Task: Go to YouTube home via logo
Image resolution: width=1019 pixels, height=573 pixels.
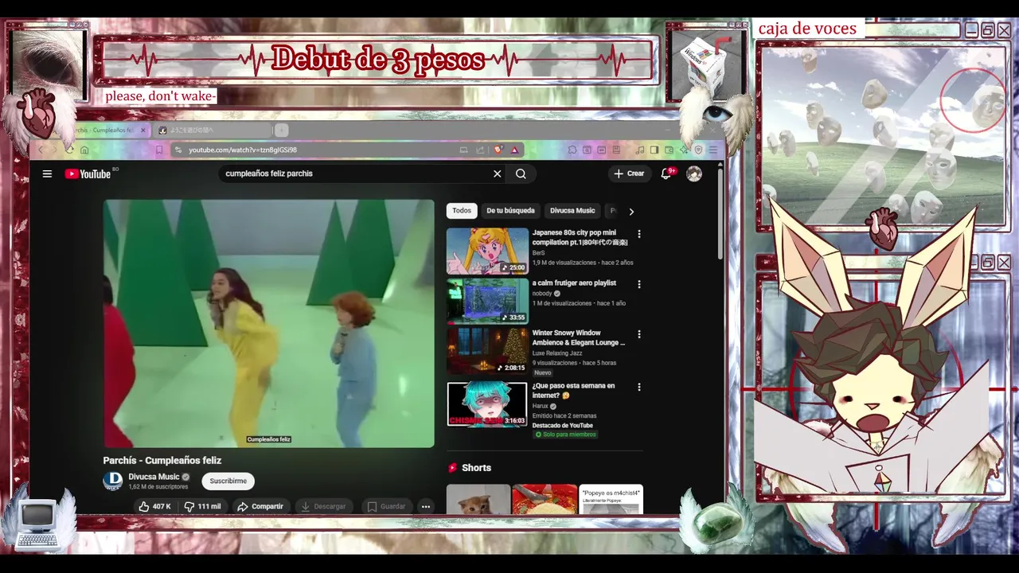Action: pyautogui.click(x=88, y=173)
